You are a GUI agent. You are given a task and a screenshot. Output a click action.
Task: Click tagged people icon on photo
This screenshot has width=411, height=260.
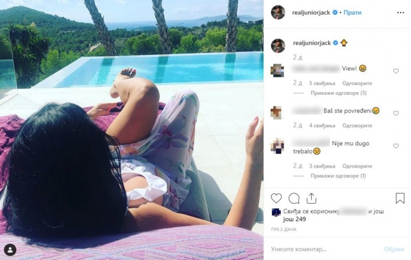click(10, 250)
